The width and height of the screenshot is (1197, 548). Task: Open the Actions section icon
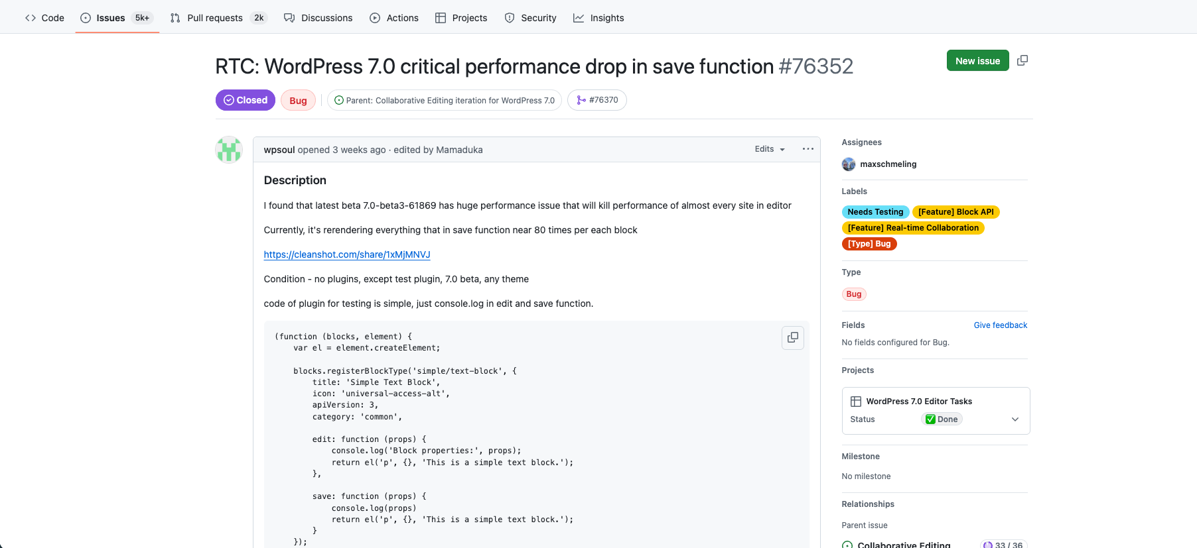pos(375,17)
